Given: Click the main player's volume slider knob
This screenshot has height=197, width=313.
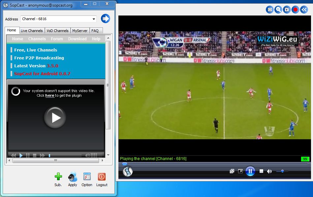Looking at the screenshot, I should pyautogui.click(x=282, y=171).
